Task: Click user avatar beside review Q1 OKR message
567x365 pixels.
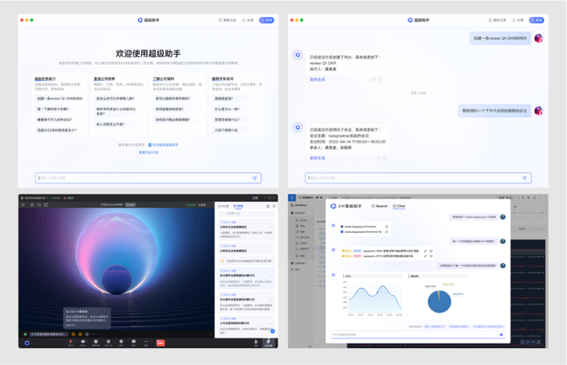Action: pyautogui.click(x=539, y=38)
